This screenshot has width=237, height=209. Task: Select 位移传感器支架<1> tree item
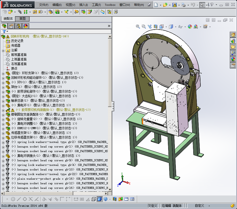coord(44,137)
